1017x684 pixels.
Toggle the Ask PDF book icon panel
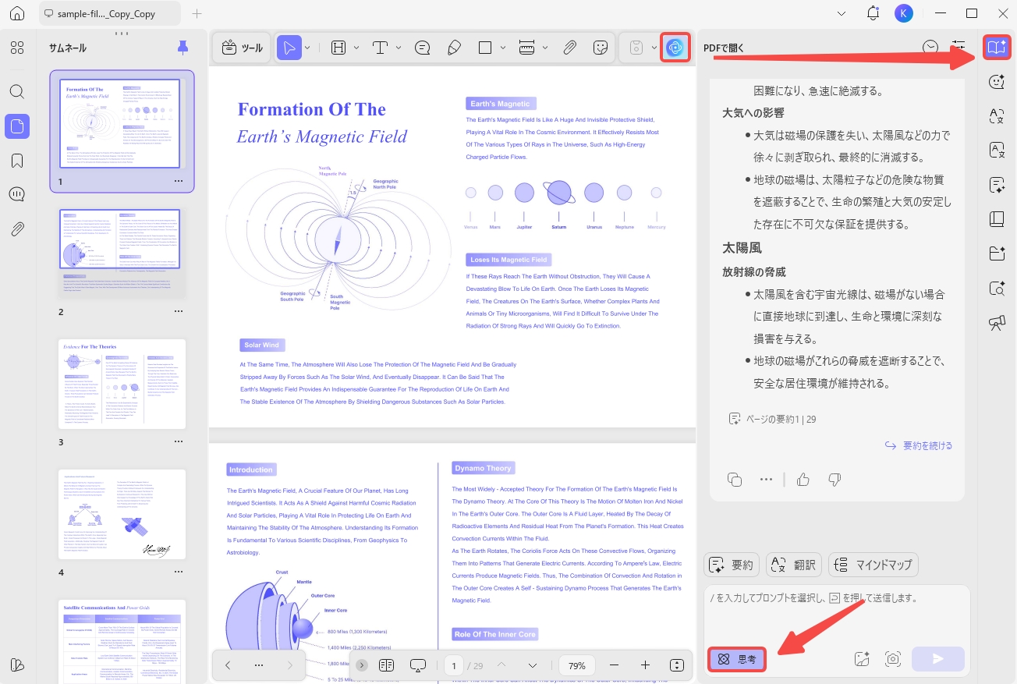point(996,48)
